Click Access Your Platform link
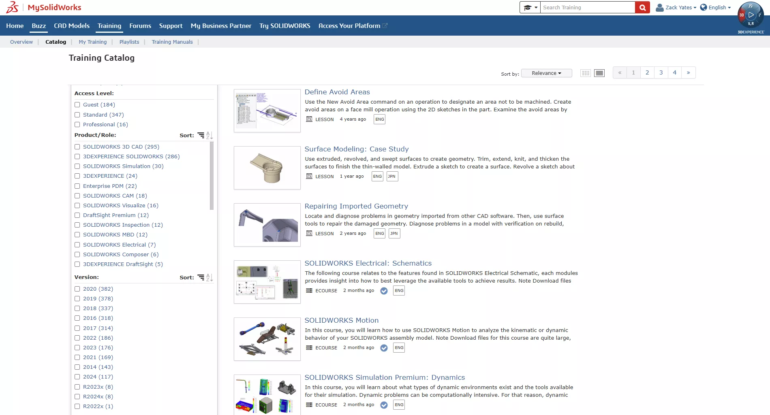The width and height of the screenshot is (770, 415). [x=353, y=26]
